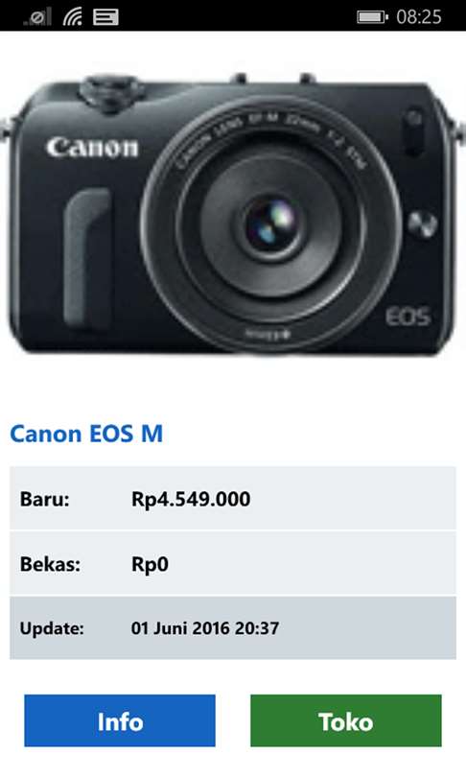Screen dimensions: 466x777
Task: Tap the Wi-Fi status icon
Action: tap(73, 16)
